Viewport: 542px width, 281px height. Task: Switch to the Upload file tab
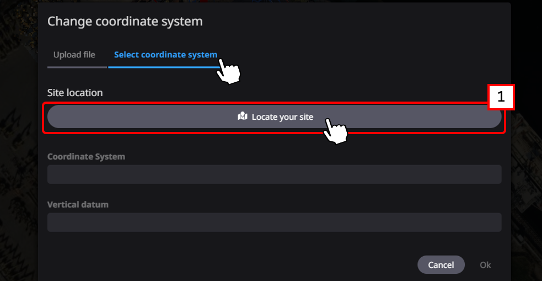pos(74,55)
